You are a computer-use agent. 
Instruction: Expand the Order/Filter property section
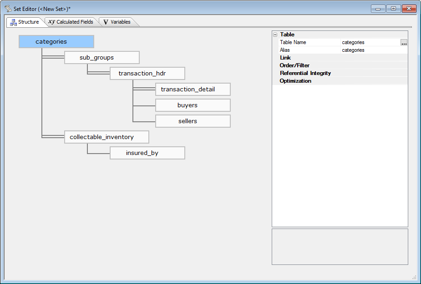[294, 65]
